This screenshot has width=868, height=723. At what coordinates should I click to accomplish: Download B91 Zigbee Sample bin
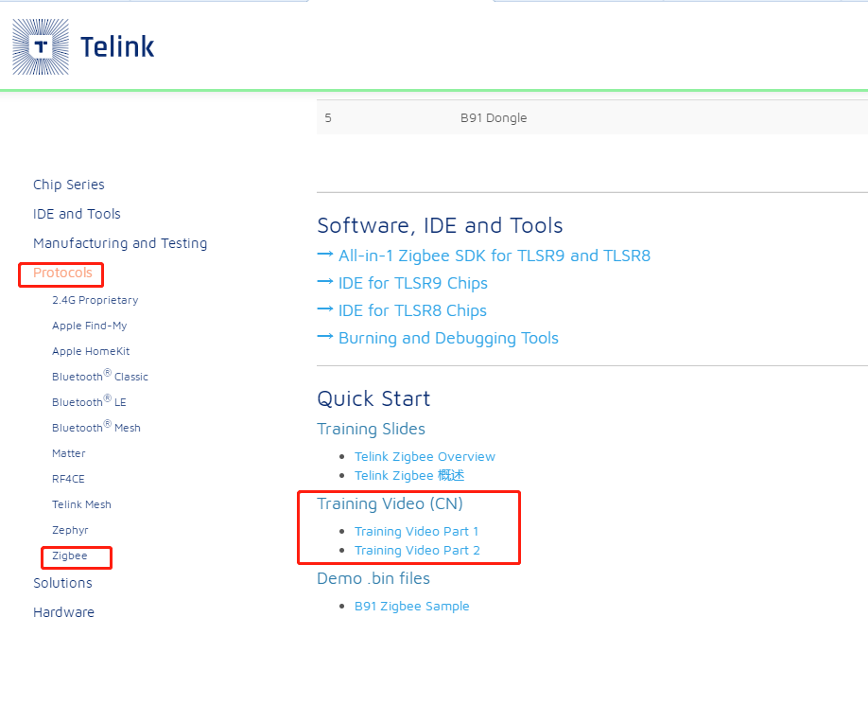click(x=411, y=606)
